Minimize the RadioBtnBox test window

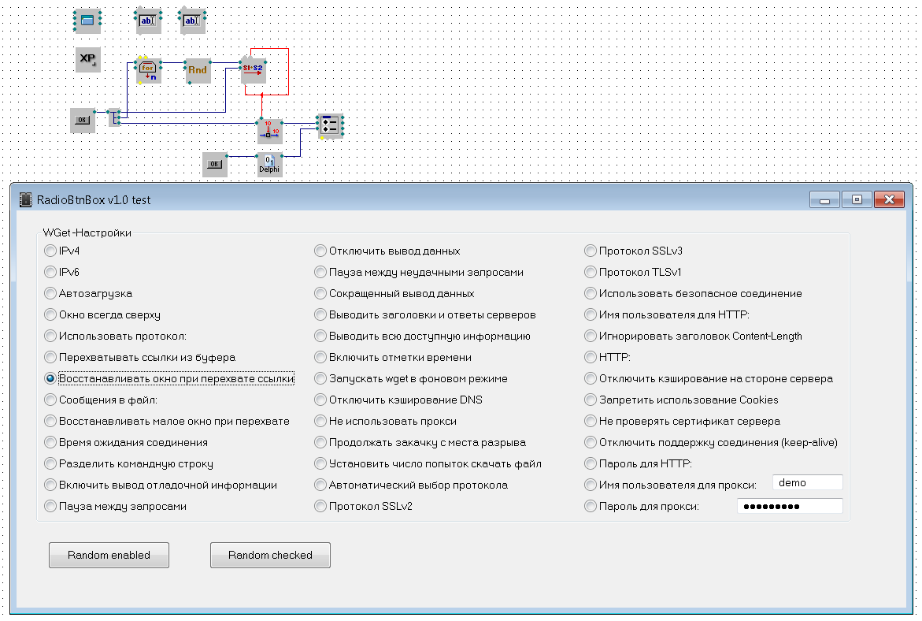[824, 200]
